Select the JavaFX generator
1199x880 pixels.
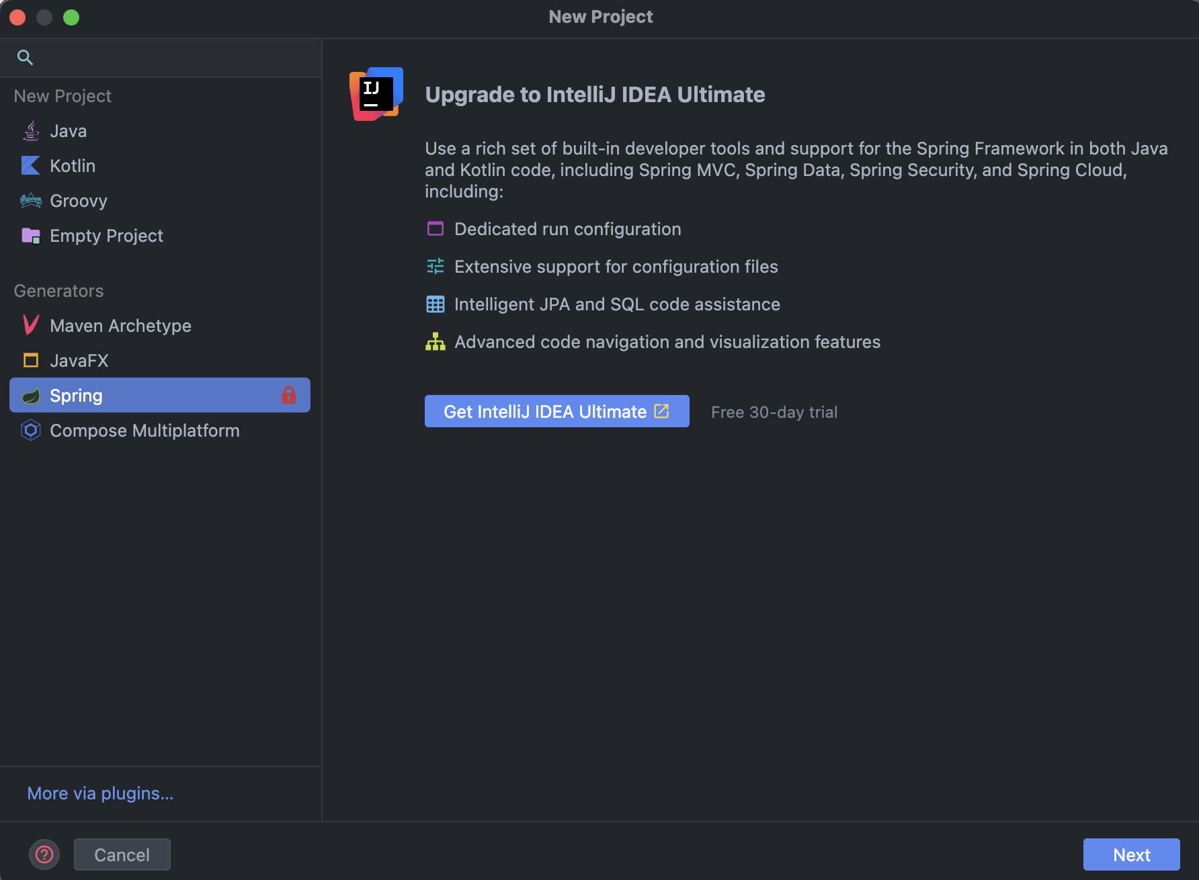point(160,361)
